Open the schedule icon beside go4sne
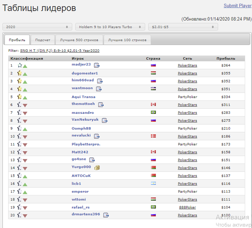 92,160
